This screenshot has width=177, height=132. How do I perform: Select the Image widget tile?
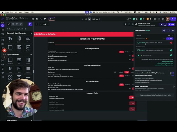click(x=19, y=48)
